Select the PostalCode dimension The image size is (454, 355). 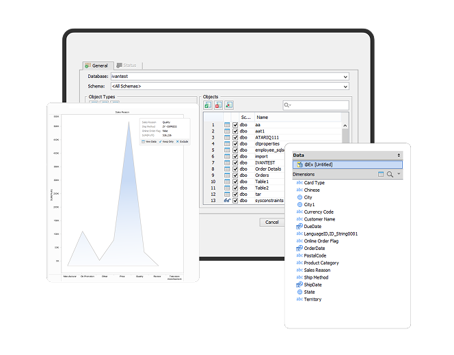click(x=315, y=255)
